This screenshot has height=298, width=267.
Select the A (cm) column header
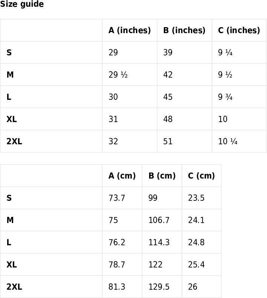(122, 176)
